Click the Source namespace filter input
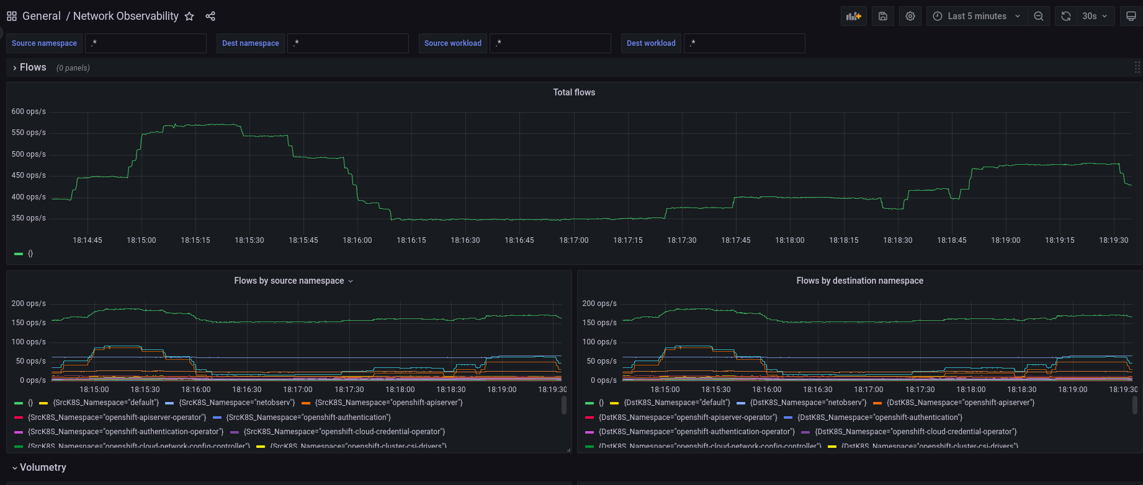The height and width of the screenshot is (485, 1143). coord(146,43)
